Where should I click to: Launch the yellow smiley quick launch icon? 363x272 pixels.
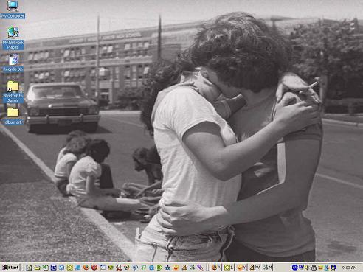(x=176, y=268)
